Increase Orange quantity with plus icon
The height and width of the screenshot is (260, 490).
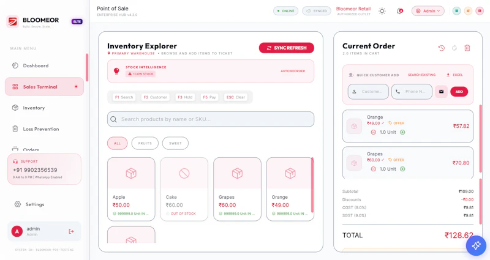402,132
